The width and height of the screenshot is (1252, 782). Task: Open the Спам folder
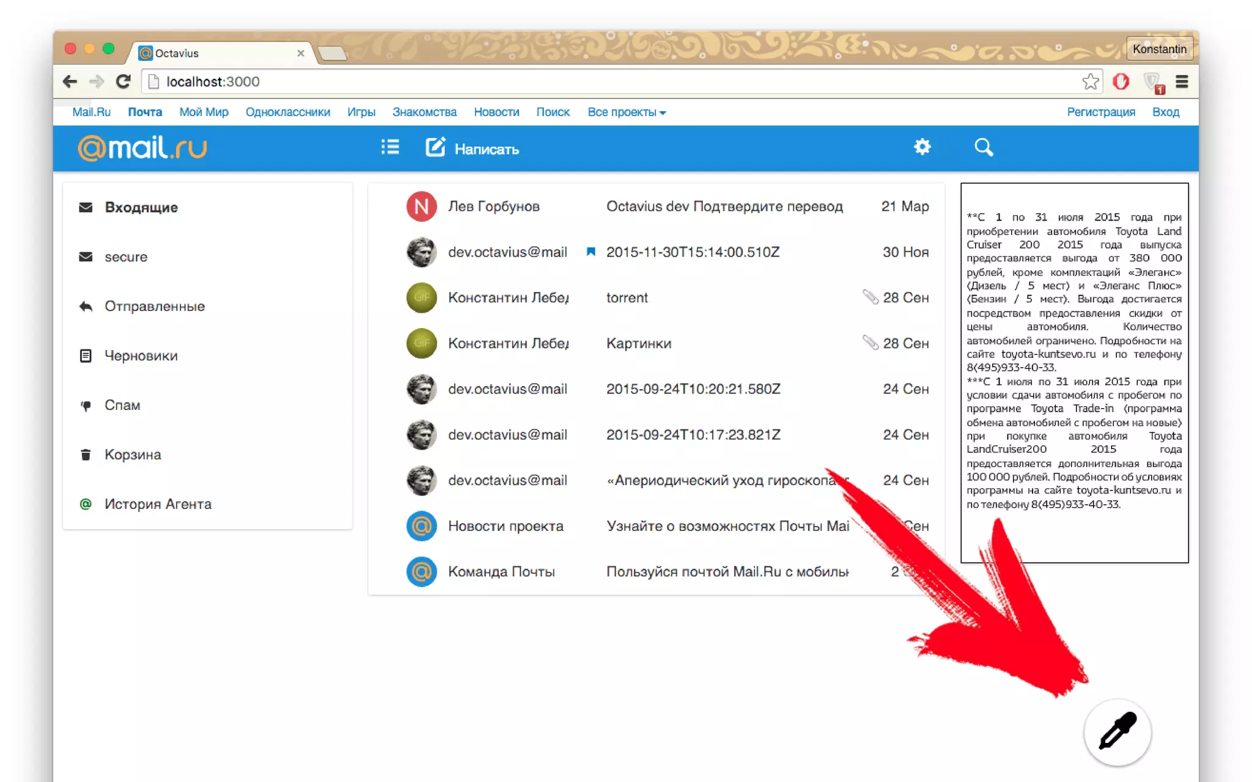coord(122,405)
